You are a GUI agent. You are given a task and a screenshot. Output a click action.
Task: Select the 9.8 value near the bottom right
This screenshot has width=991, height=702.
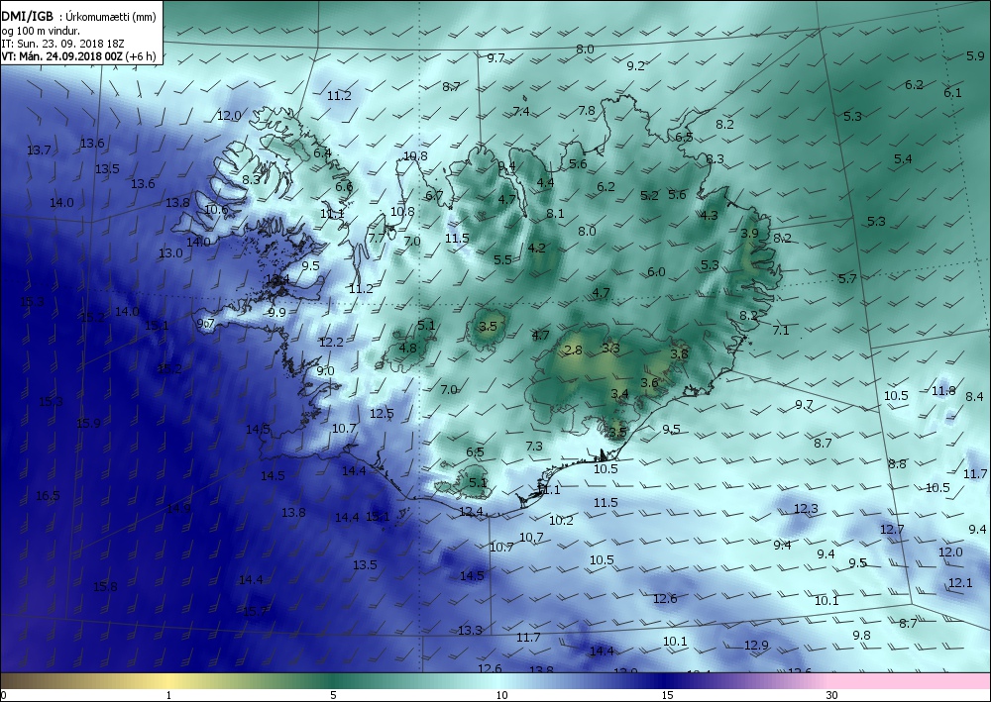tap(861, 635)
